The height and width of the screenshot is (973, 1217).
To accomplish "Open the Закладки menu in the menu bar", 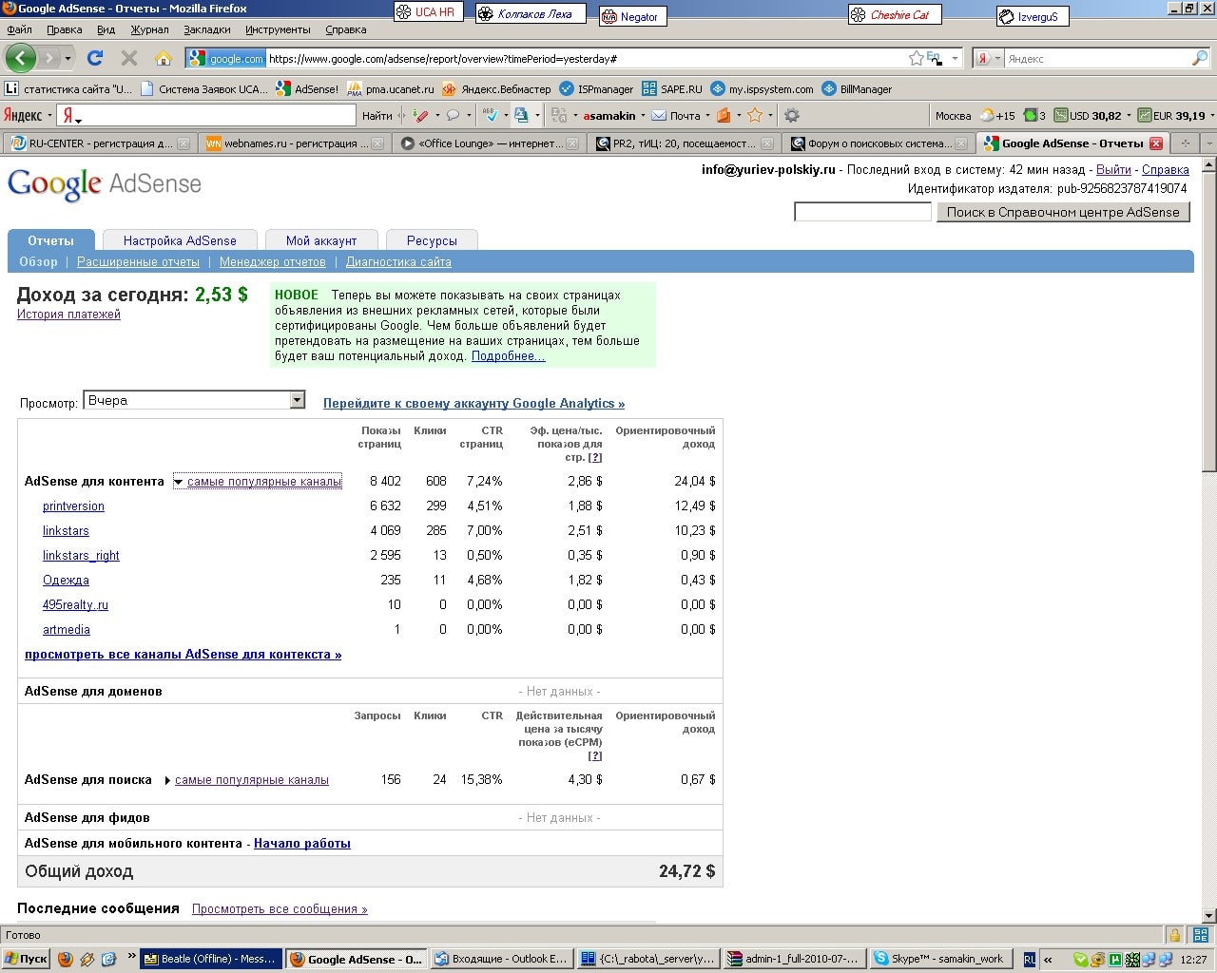I will coord(206,29).
